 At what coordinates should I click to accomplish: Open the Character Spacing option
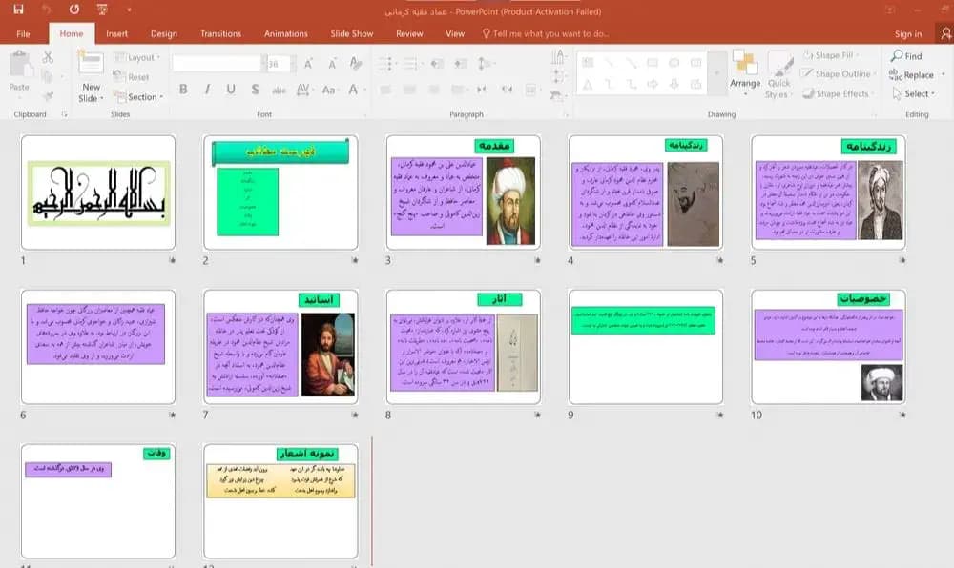pyautogui.click(x=303, y=90)
